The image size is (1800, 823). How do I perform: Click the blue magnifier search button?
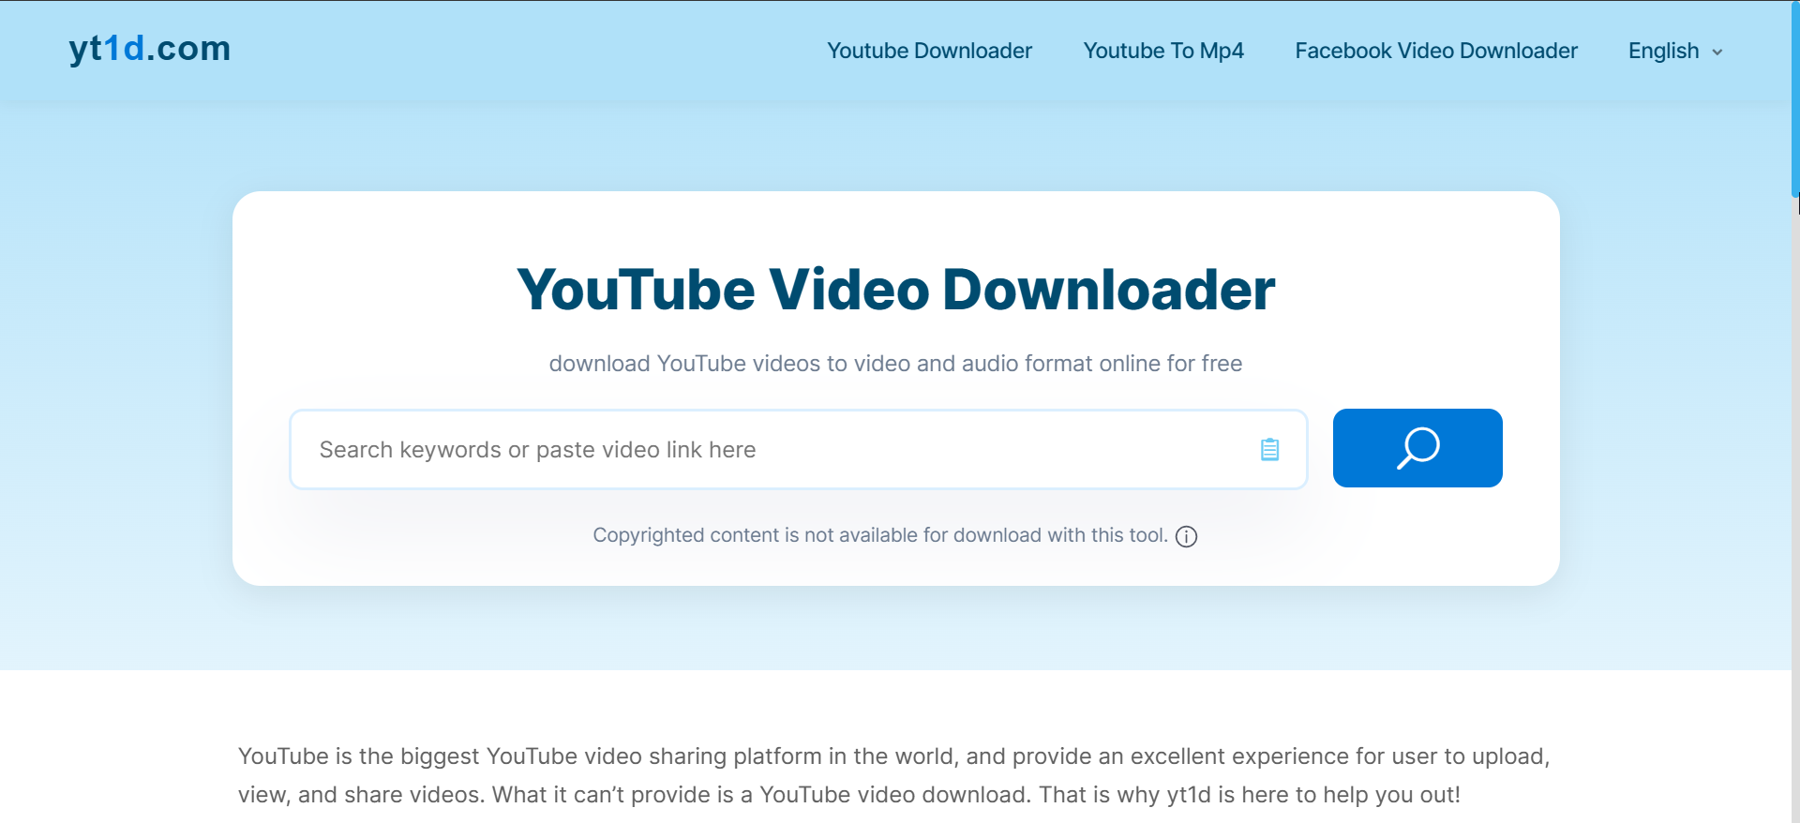coord(1417,448)
